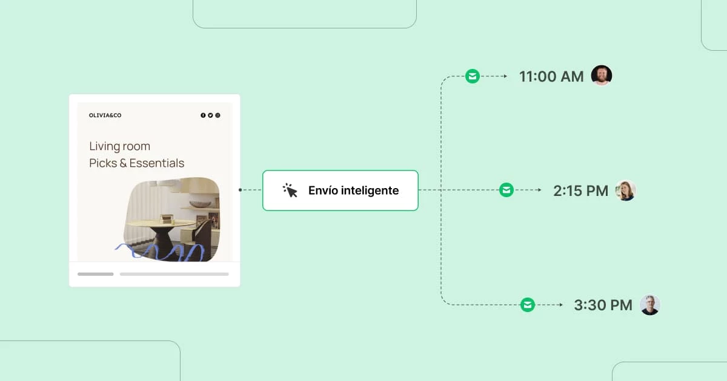Open the avatar next to 11:00 AM
This screenshot has height=381, width=727.
[x=602, y=76]
